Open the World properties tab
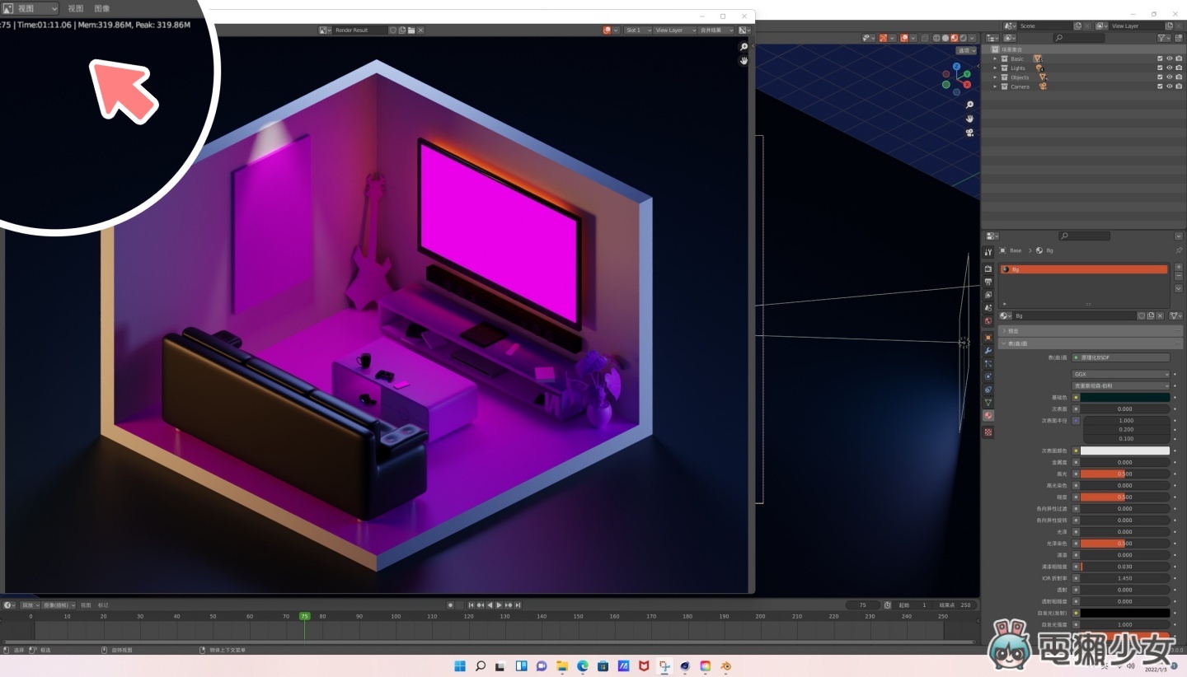This screenshot has height=677, width=1187. point(988,321)
